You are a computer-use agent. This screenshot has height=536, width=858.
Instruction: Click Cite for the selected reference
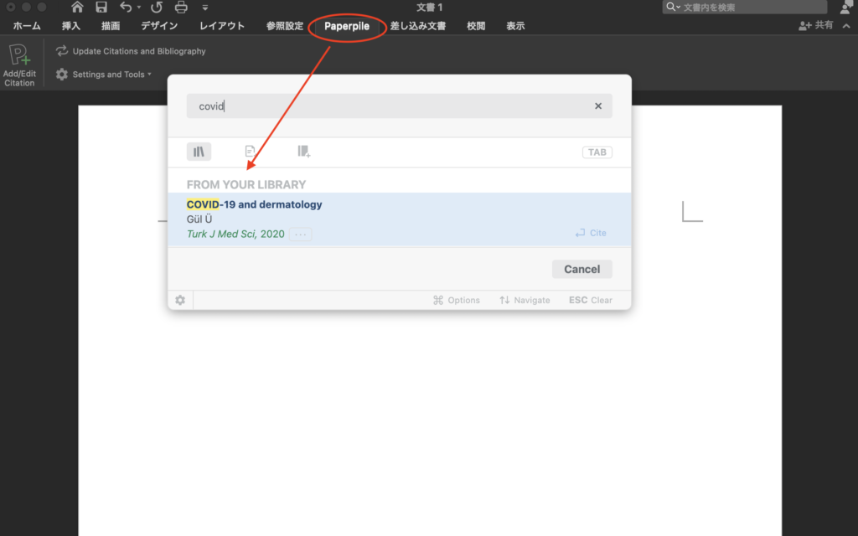coord(591,233)
